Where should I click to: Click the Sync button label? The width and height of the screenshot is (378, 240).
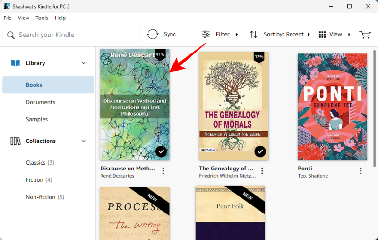point(170,34)
